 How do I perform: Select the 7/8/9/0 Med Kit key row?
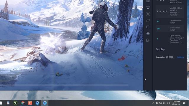click(170, 11)
